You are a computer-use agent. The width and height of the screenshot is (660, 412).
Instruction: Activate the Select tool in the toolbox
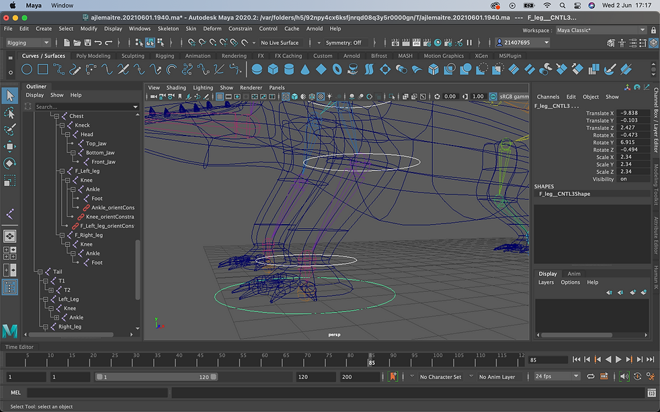(x=9, y=96)
